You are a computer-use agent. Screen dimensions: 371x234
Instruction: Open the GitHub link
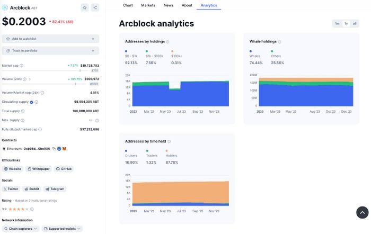(x=64, y=169)
